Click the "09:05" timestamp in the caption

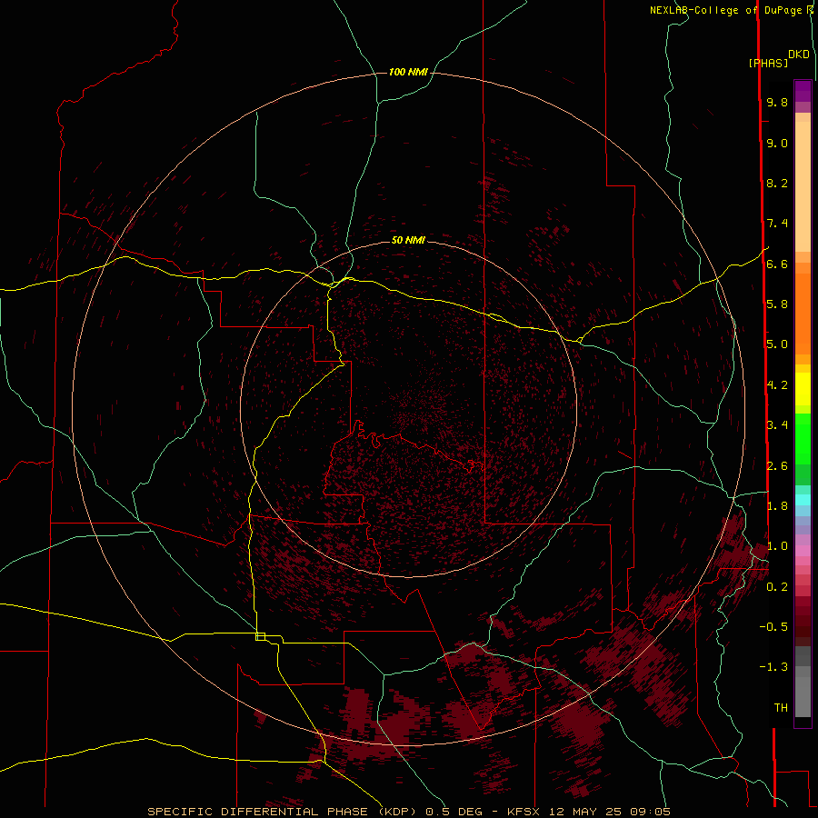(650, 812)
